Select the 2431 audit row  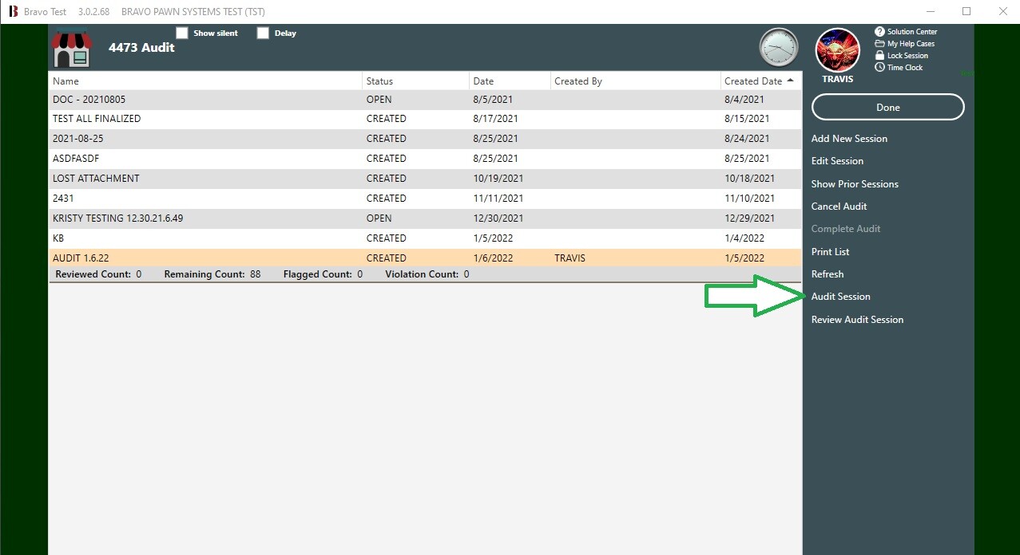pos(425,199)
